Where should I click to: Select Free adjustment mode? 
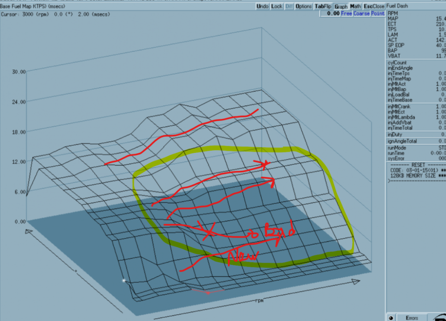pyautogui.click(x=347, y=13)
